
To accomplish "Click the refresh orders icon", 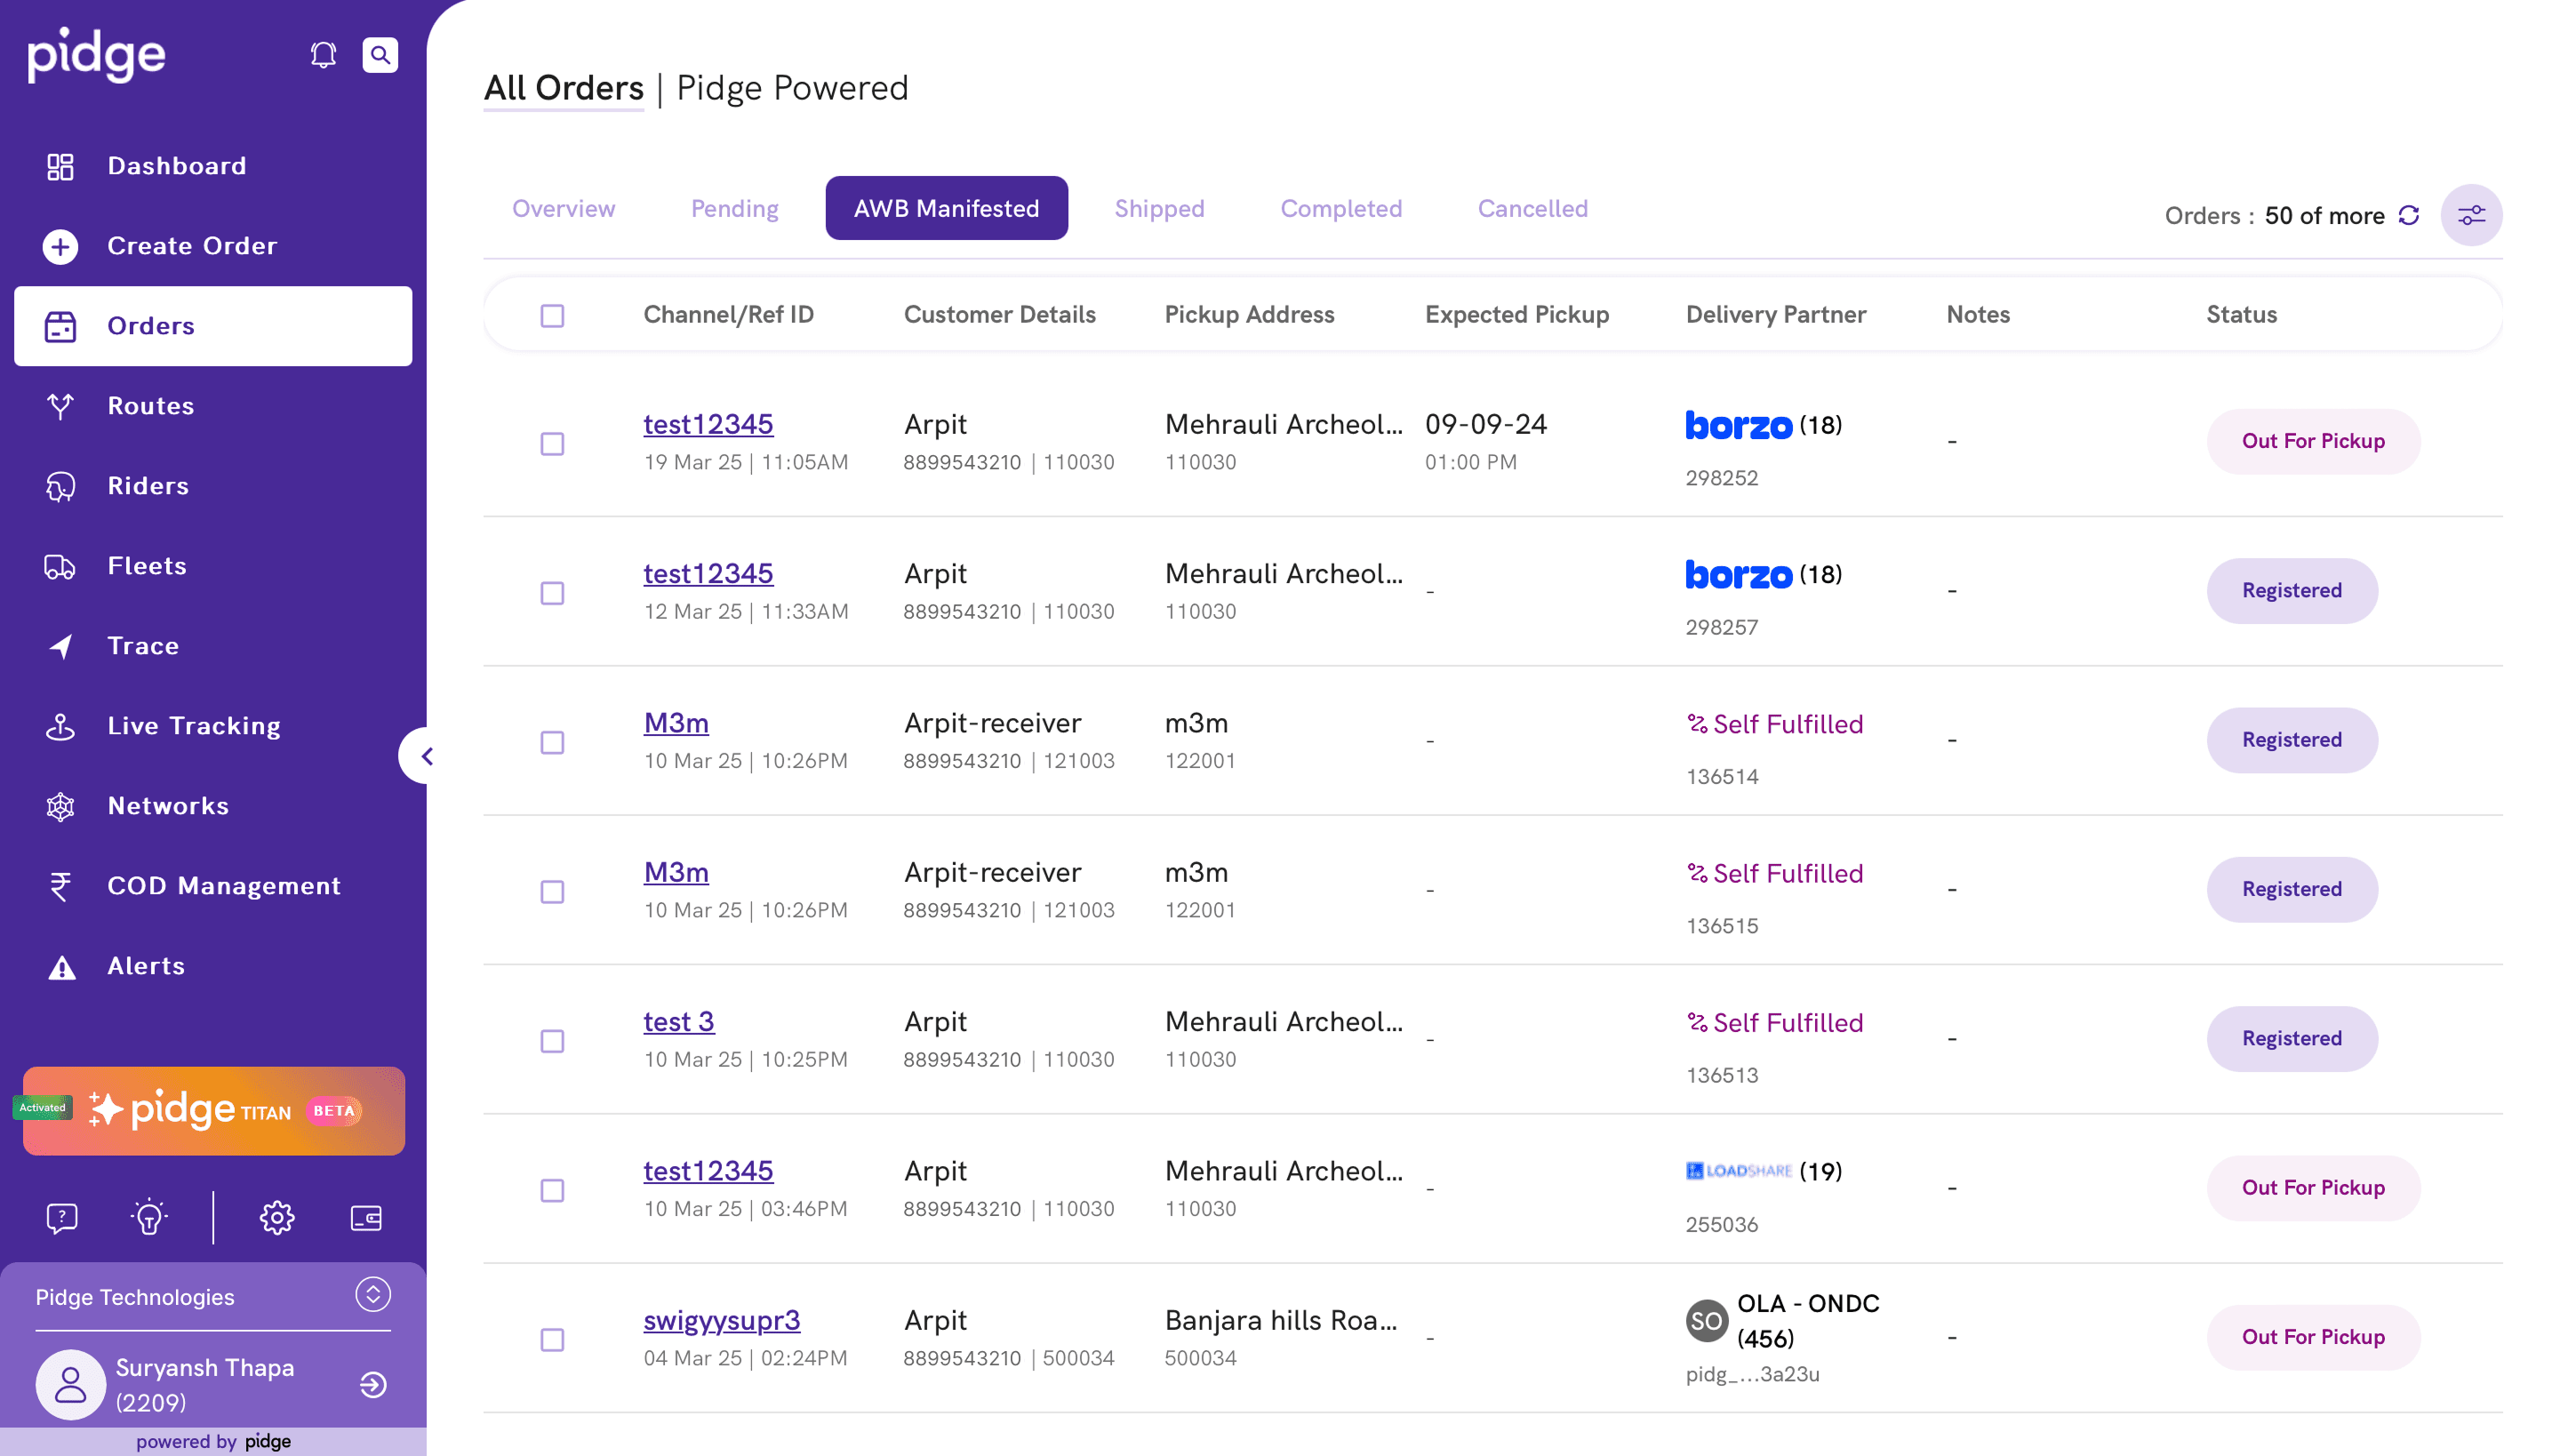I will pyautogui.click(x=2409, y=215).
